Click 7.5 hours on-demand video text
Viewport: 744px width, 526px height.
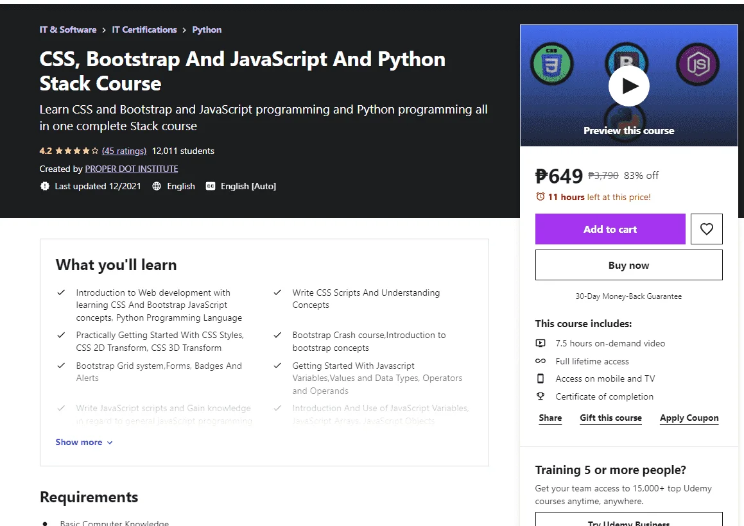coord(610,343)
